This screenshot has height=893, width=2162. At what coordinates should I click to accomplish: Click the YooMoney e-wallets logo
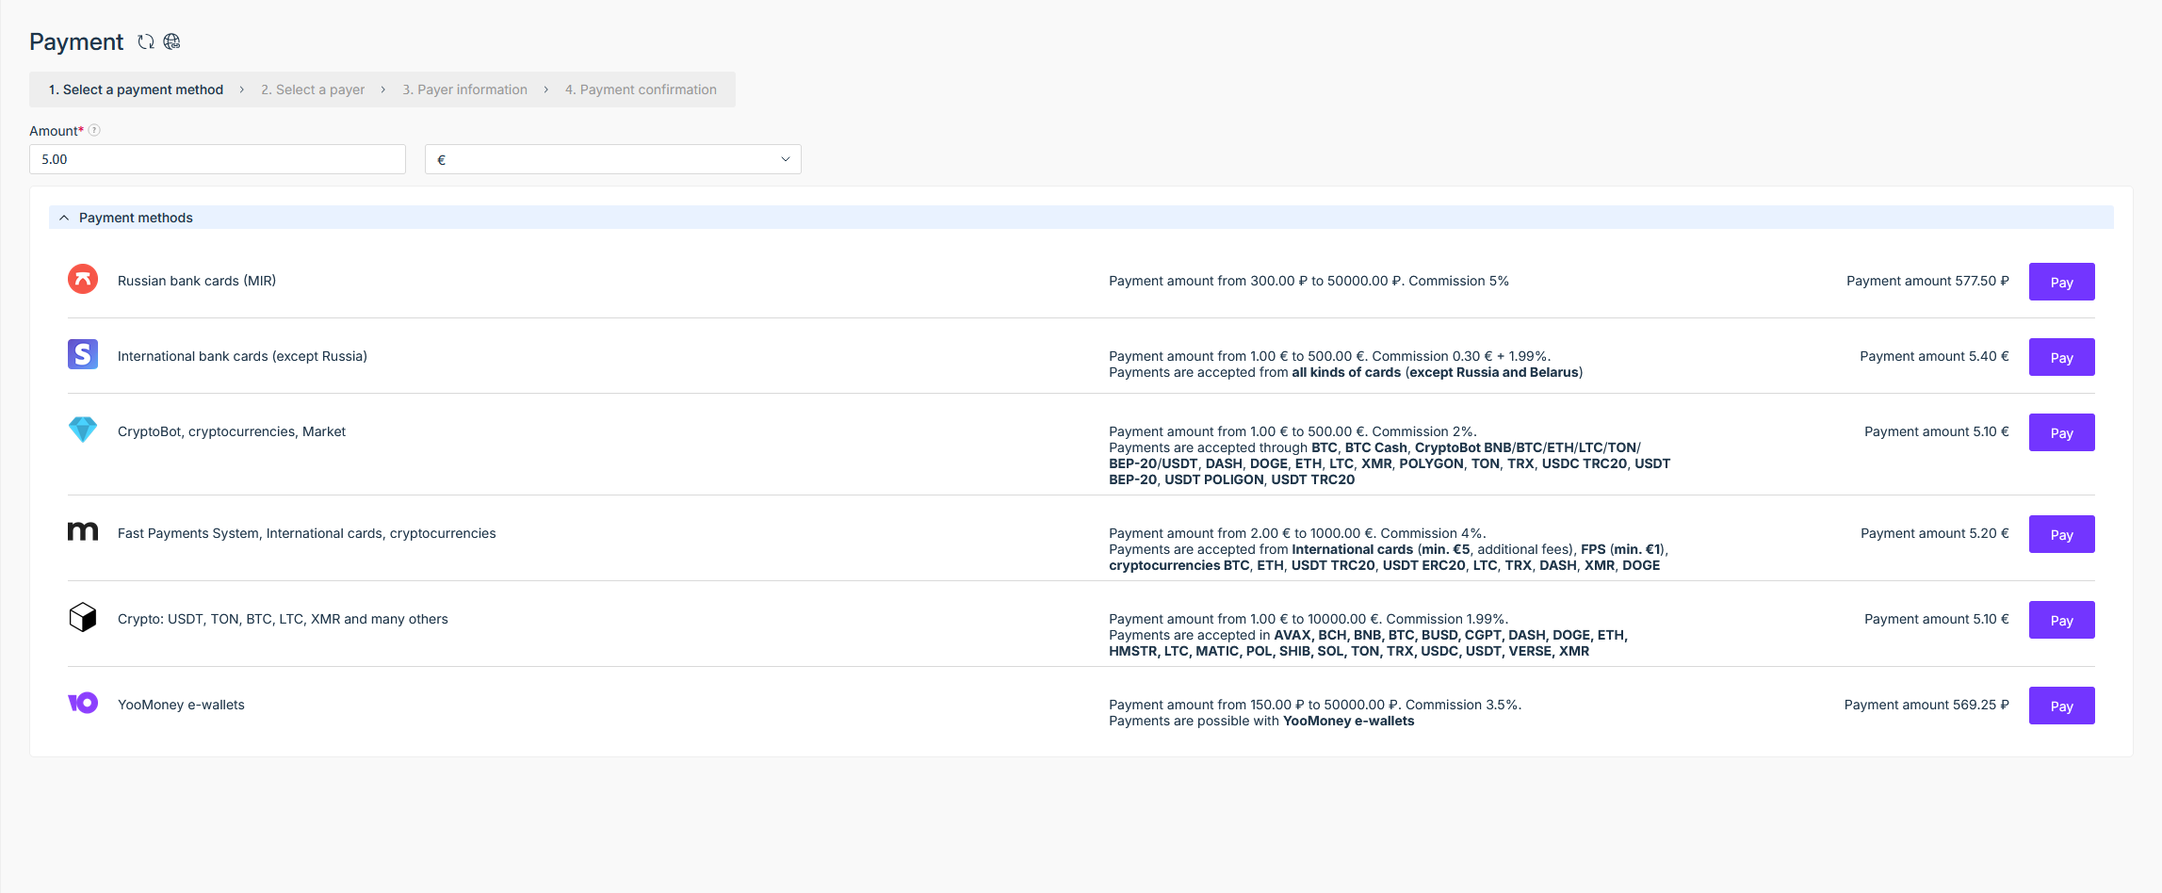[83, 703]
